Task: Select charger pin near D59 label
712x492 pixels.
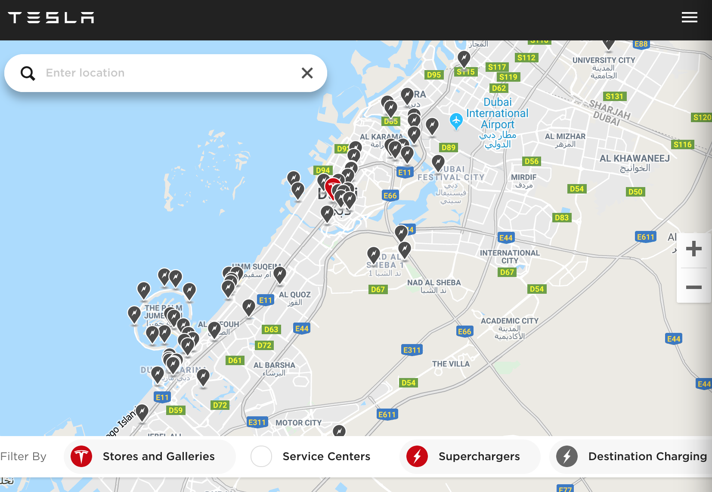Action: point(142,412)
